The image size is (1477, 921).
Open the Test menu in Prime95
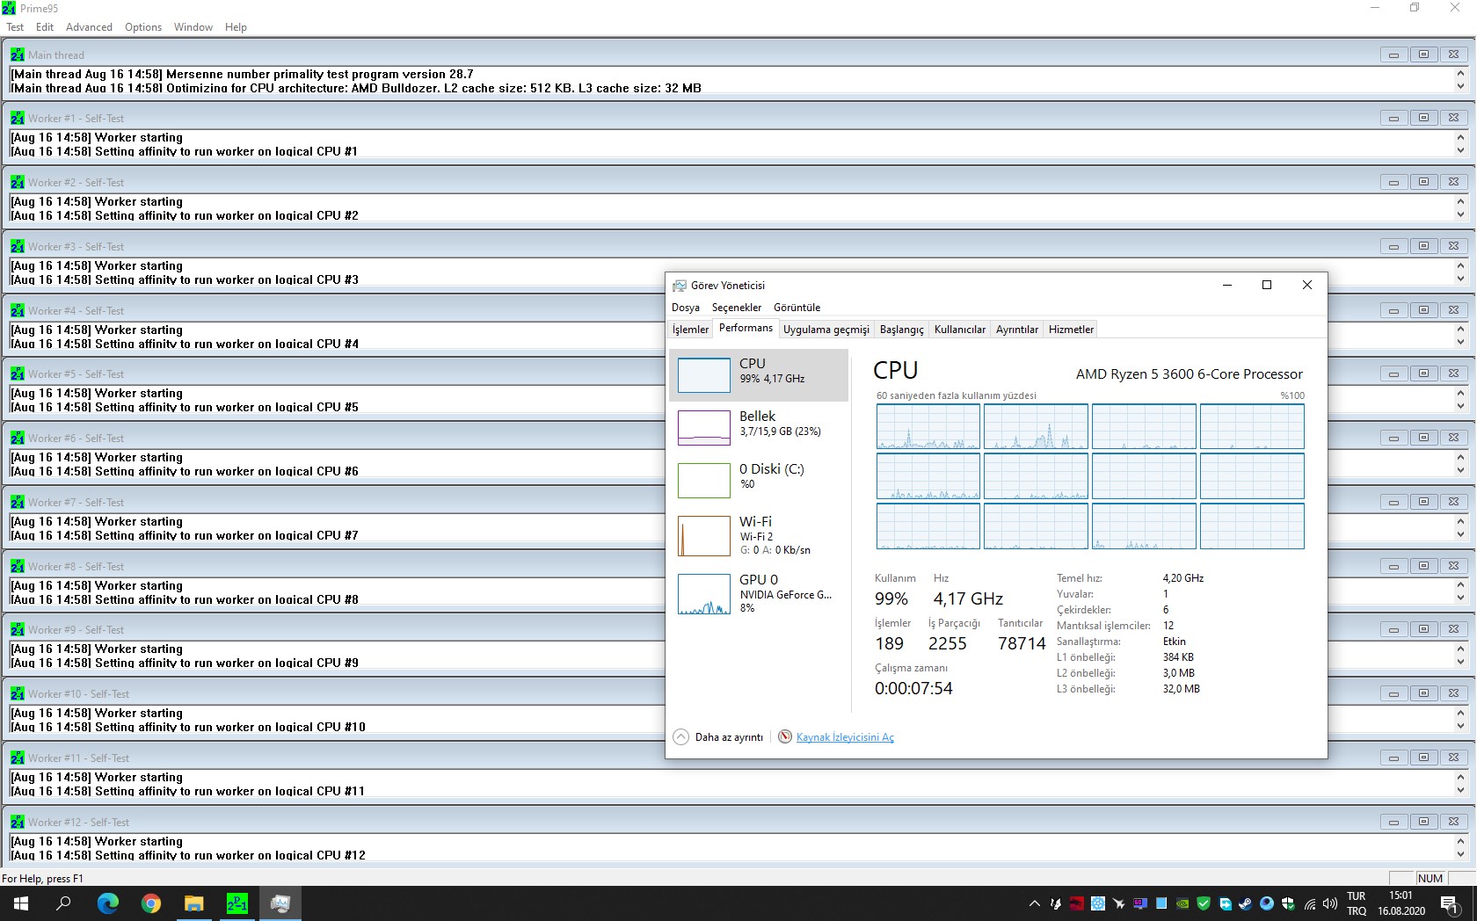pos(15,27)
